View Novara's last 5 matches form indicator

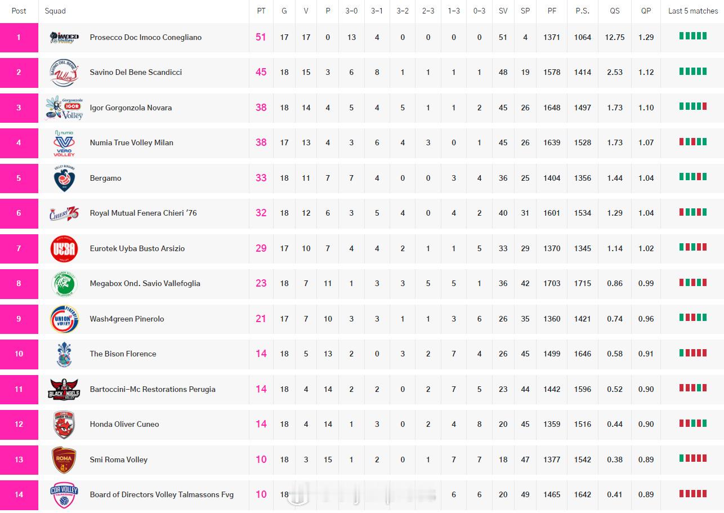(693, 106)
